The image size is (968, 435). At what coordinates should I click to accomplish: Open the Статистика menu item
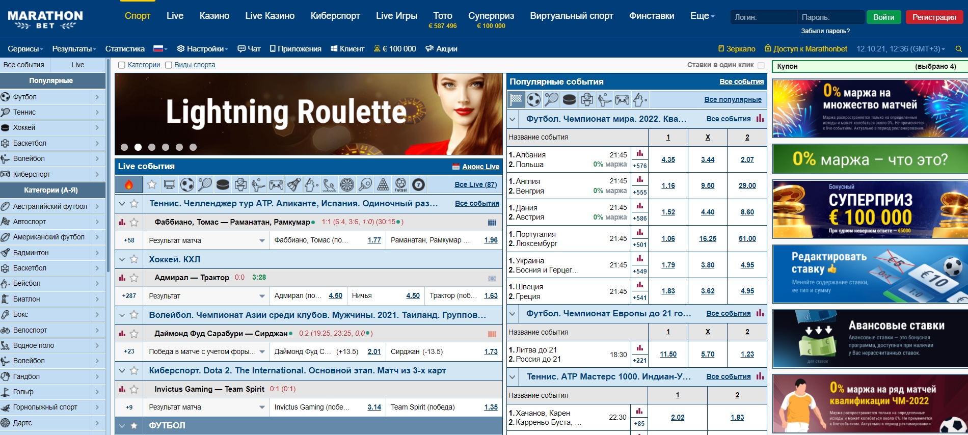125,49
